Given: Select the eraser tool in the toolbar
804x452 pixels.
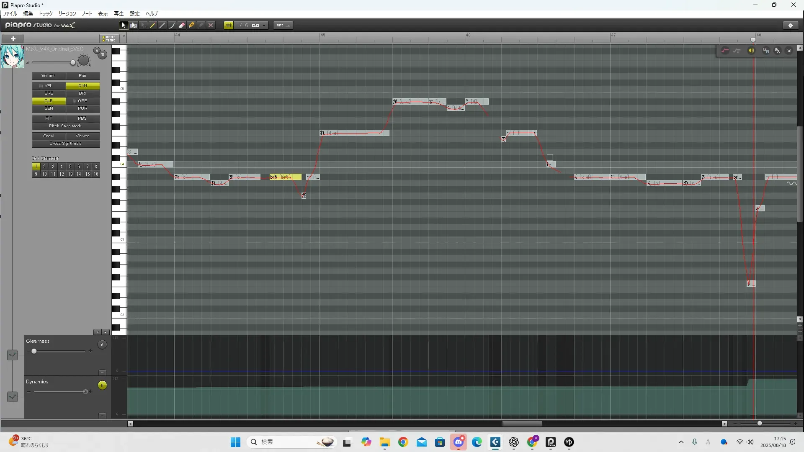Looking at the screenshot, I should pos(182,26).
